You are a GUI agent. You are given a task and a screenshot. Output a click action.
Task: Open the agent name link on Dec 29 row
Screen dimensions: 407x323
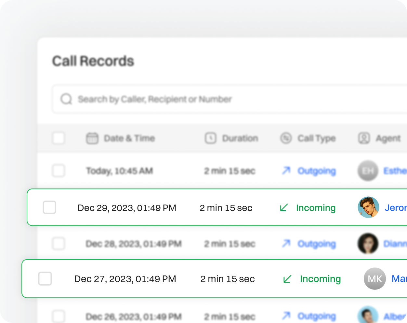coord(395,208)
